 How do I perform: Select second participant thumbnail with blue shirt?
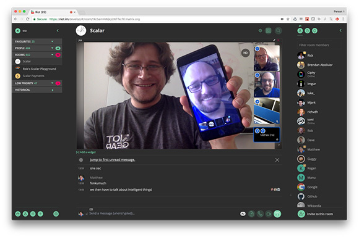point(267,85)
